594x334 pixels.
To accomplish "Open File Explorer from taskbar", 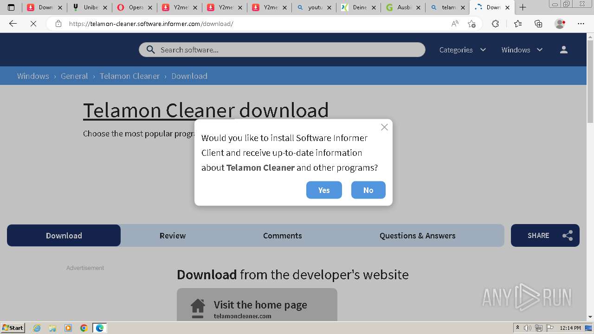I will 52,328.
